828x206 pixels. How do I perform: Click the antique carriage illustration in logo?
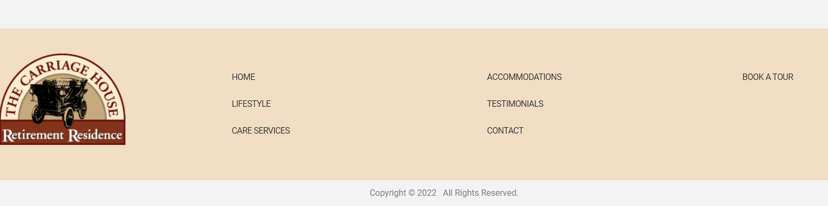[59, 102]
